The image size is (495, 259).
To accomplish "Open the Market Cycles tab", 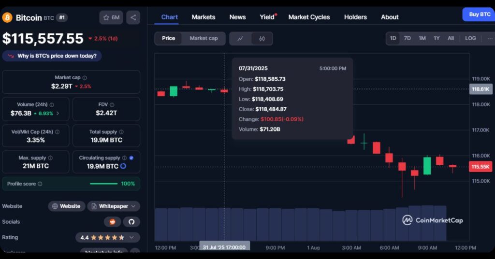I will pyautogui.click(x=309, y=17).
